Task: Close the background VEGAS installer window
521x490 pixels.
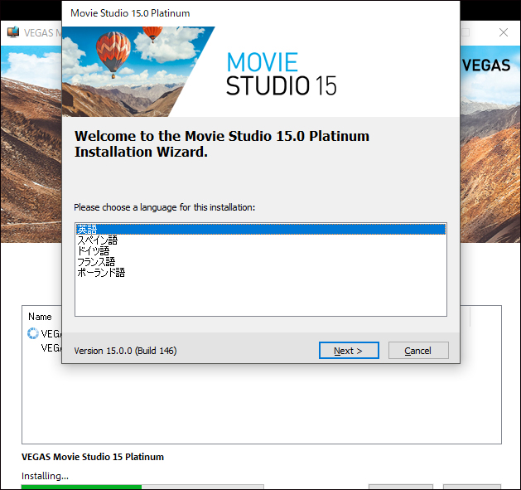Action: pos(504,32)
